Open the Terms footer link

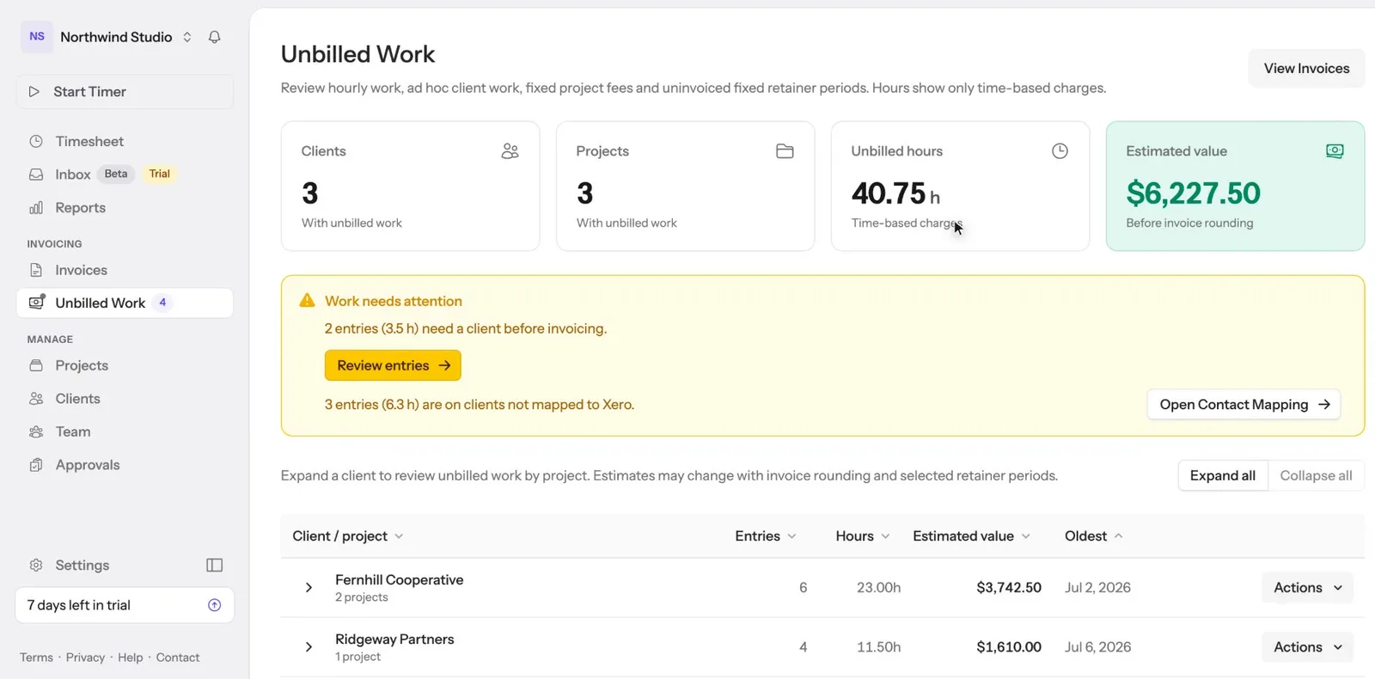click(x=36, y=658)
